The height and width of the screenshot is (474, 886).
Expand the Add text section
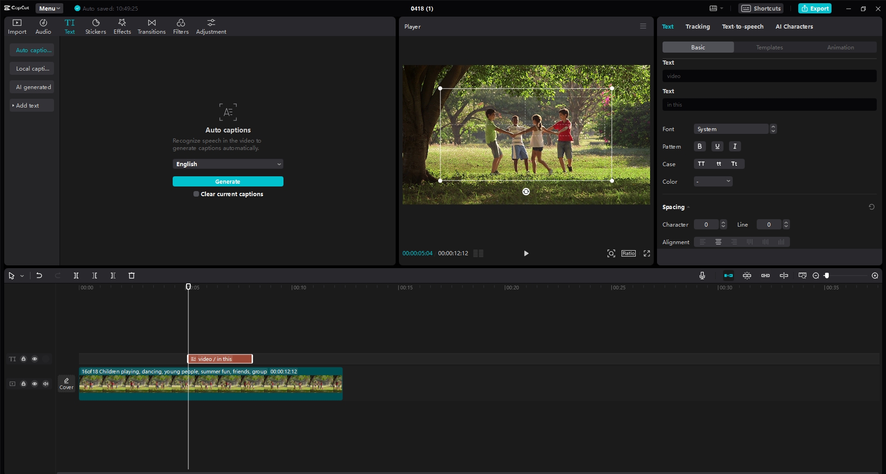click(x=32, y=105)
